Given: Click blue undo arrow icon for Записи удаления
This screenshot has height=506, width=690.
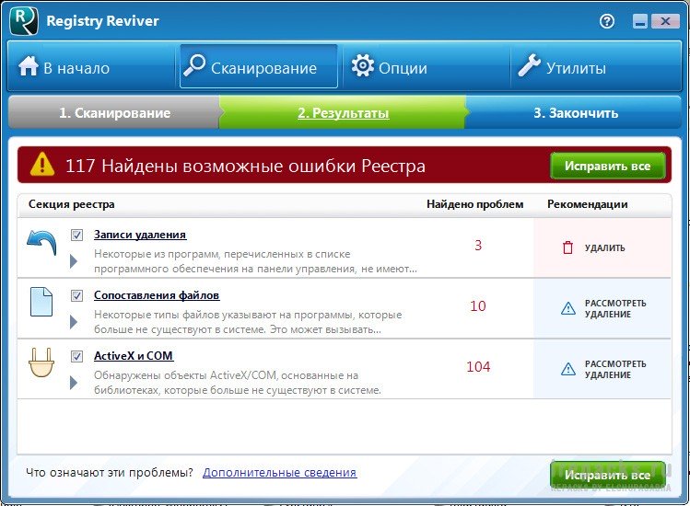Looking at the screenshot, I should point(41,243).
